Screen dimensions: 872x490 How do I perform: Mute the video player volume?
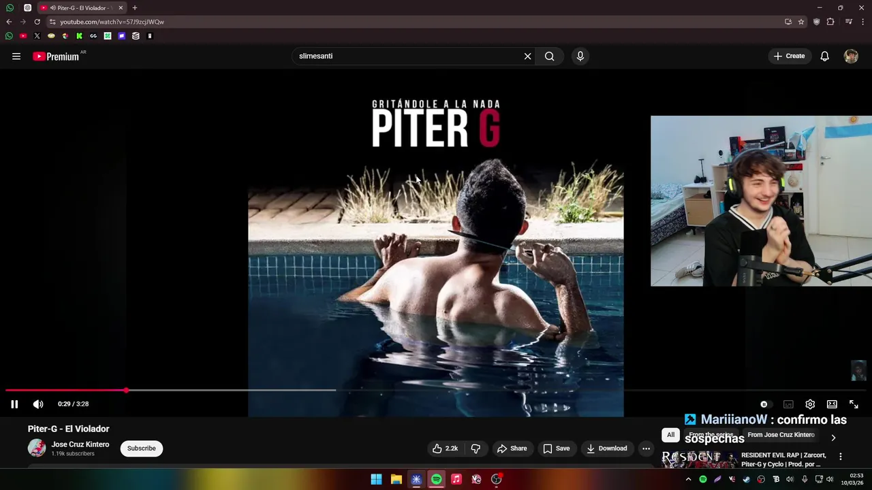38,404
